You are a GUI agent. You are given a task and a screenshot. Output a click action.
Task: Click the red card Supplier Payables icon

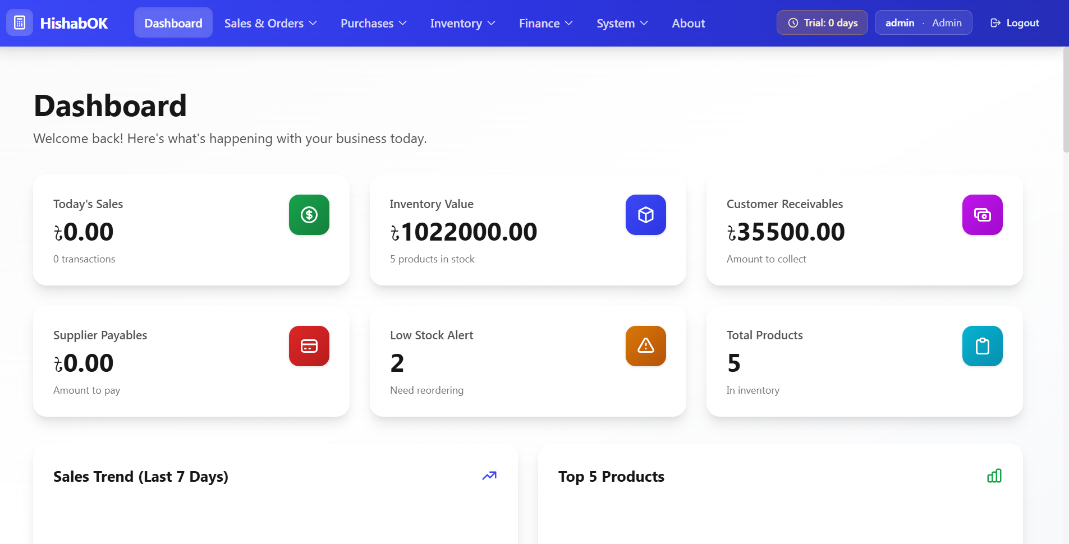pyautogui.click(x=309, y=346)
